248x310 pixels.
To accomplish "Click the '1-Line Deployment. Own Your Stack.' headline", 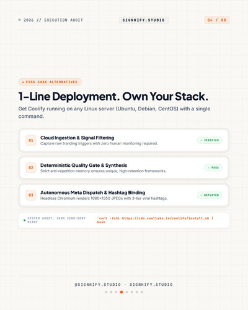I will pos(113,96).
